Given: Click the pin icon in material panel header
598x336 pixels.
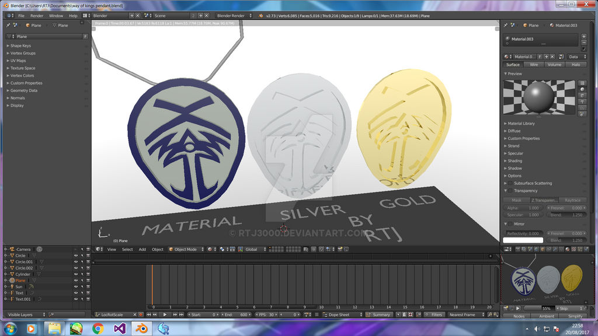Looking at the screenshot, I should pyautogui.click(x=506, y=25).
